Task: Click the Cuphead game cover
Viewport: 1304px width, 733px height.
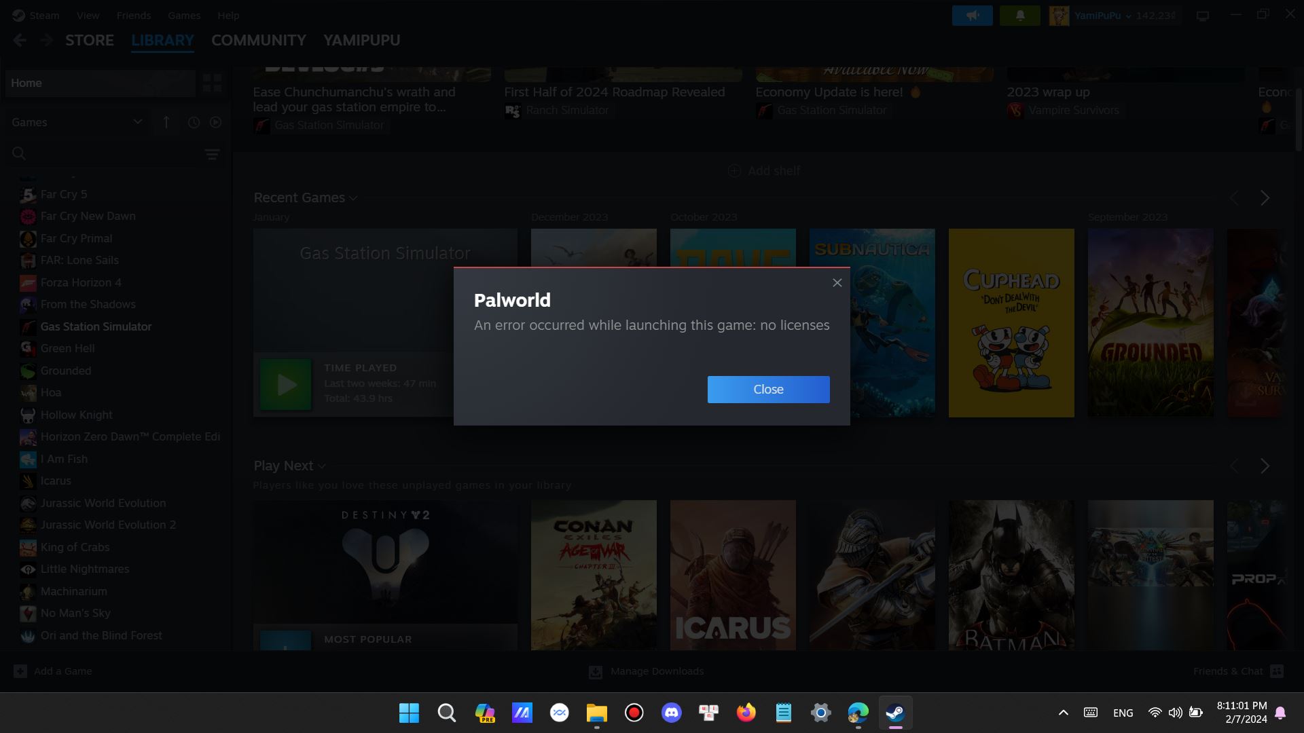Action: coord(1011,322)
